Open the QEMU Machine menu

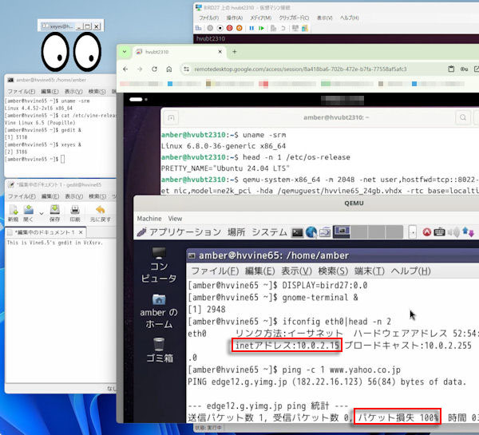149,219
